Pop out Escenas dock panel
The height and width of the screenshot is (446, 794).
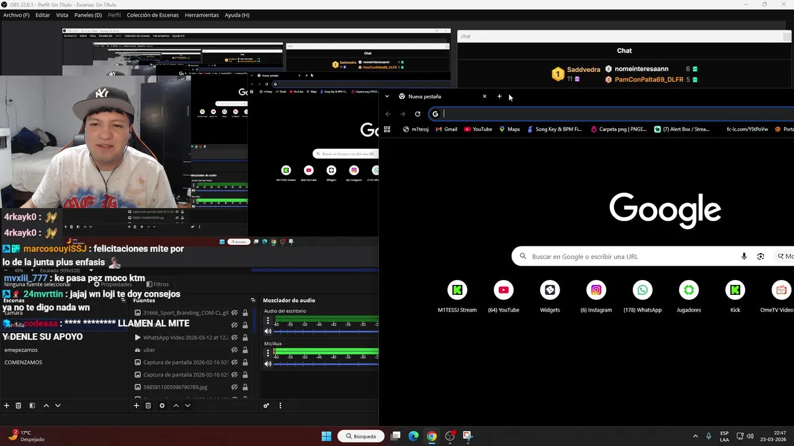[x=123, y=300]
